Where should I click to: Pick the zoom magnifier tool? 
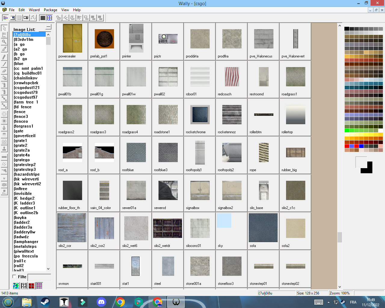tap(4, 42)
